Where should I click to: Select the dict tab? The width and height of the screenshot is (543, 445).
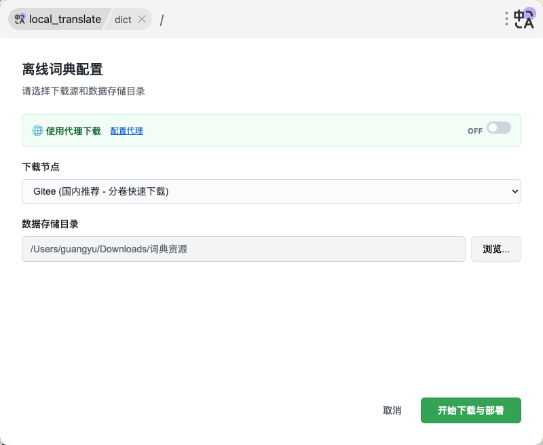click(x=123, y=19)
